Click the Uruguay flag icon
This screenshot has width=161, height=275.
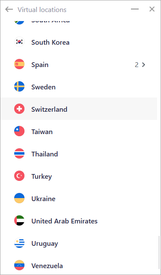pos(19,243)
